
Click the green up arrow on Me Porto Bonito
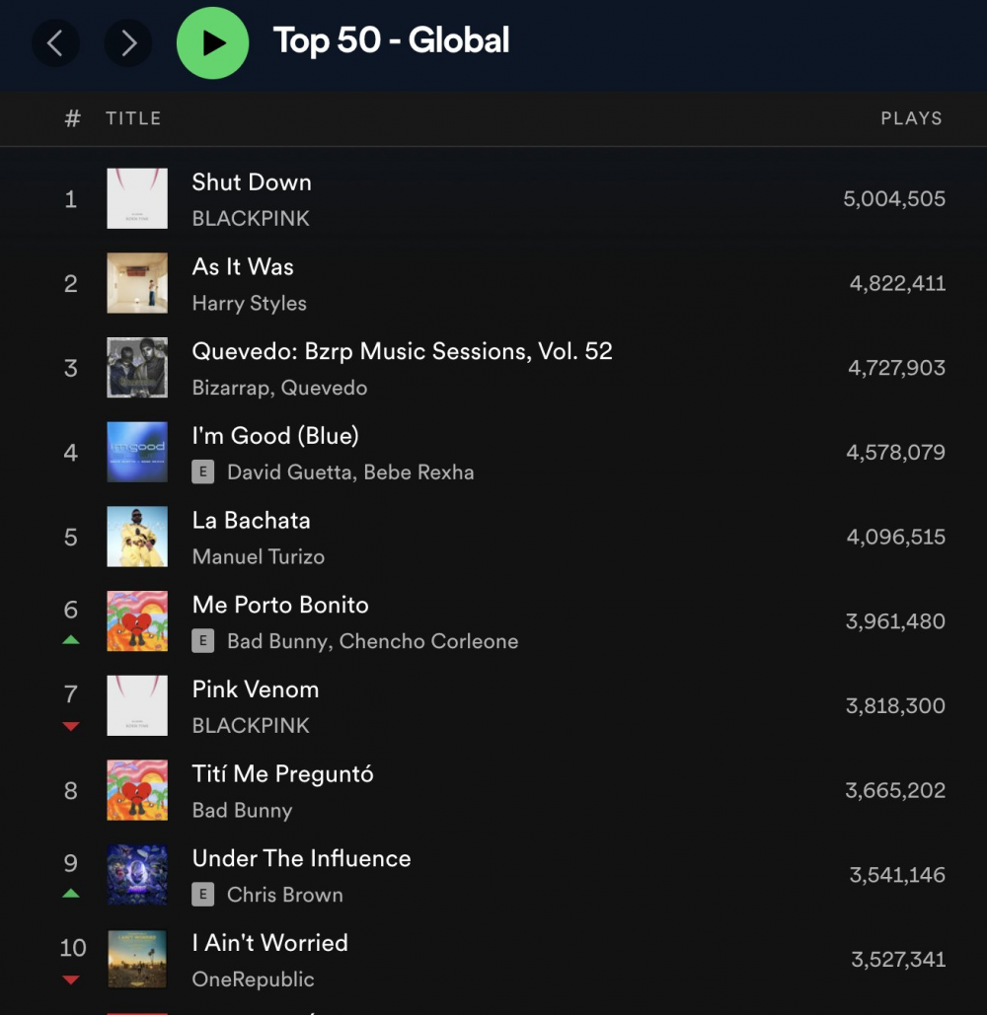[71, 640]
